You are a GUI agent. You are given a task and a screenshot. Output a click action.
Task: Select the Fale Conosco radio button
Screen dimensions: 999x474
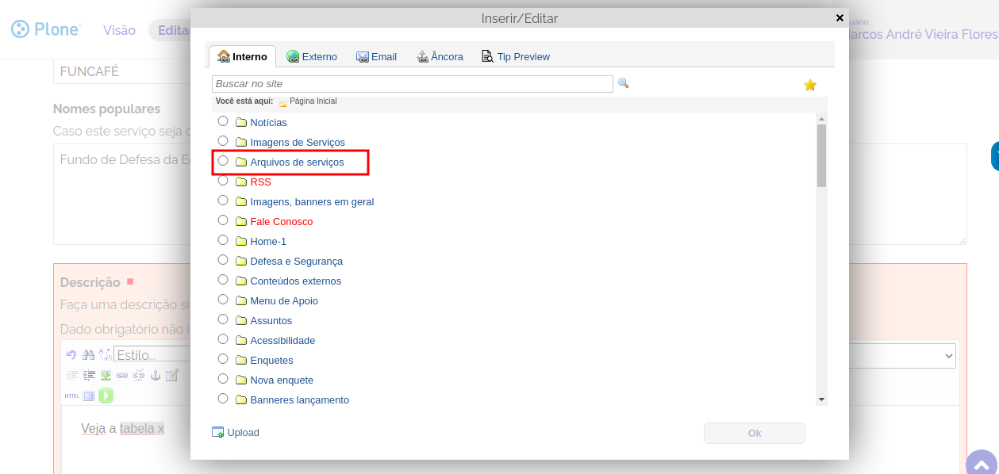(x=223, y=220)
